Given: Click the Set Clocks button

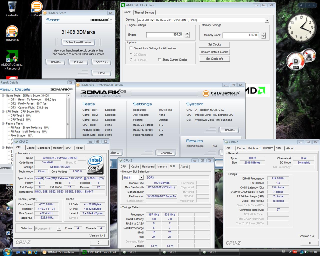Looking at the screenshot, I should 214,44.
